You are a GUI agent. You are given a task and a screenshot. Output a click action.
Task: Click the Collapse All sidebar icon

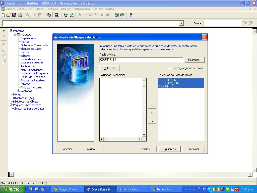click(4, 62)
